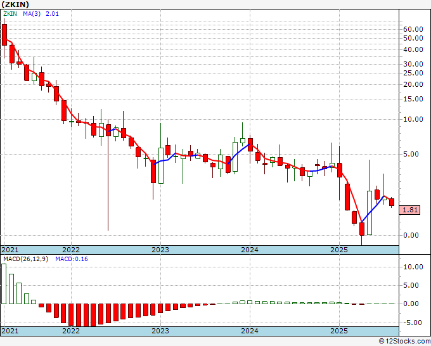431x346 pixels.
Task: Click the first tall red candlestick of 2021
Action: 4,35
